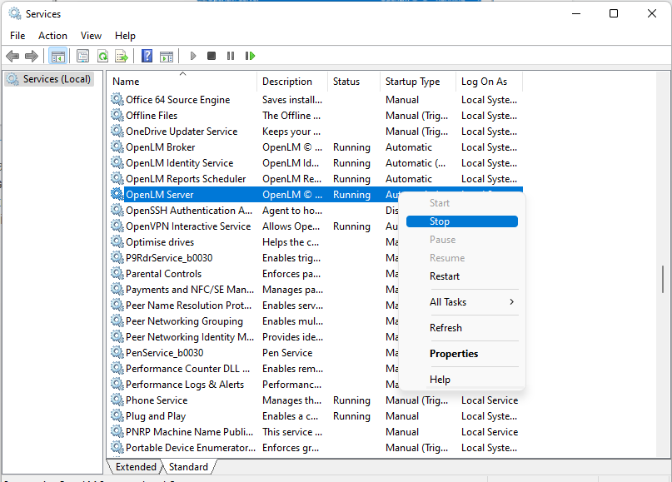The height and width of the screenshot is (482, 672).
Task: Sort services by the Name column header
Action: [127, 82]
